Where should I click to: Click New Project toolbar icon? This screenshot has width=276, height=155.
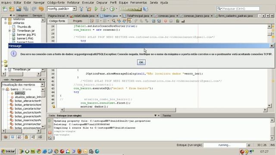[x=12, y=9]
